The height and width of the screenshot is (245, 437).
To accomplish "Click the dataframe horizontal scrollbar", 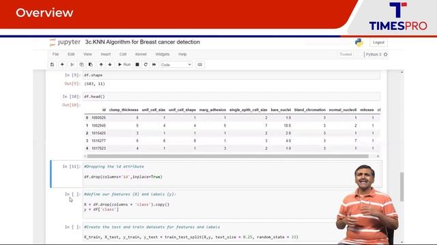I will pyautogui.click(x=227, y=157).
